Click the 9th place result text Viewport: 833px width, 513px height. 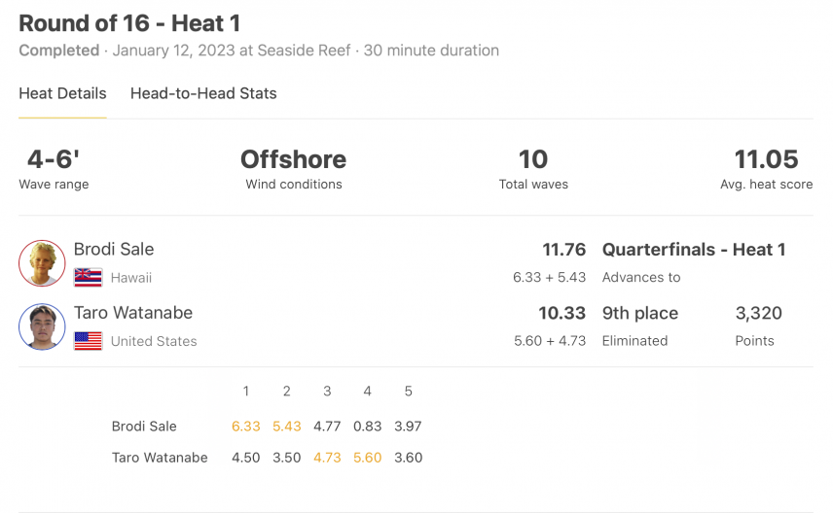(x=640, y=313)
